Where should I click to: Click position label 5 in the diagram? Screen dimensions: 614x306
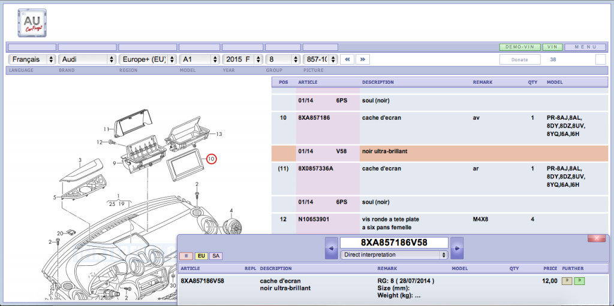[55, 197]
